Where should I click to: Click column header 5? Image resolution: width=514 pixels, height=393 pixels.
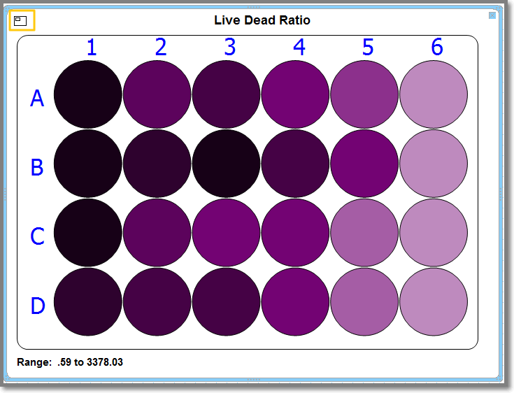click(x=368, y=47)
